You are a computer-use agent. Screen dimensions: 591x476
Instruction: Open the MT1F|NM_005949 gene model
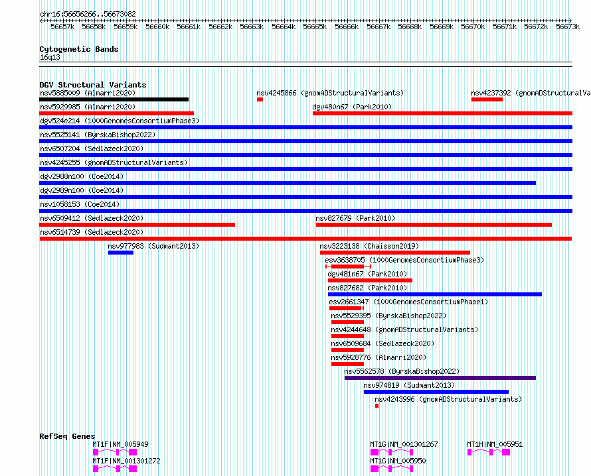click(115, 452)
